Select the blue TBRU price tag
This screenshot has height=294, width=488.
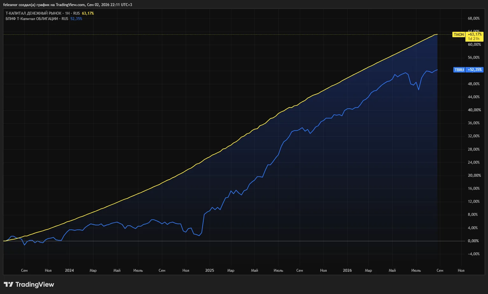click(x=459, y=70)
